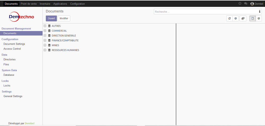The image size is (265, 126).
Task: Open the chat conversations icon
Action: [246, 4]
